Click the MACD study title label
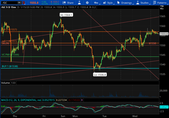 (x=21, y=100)
